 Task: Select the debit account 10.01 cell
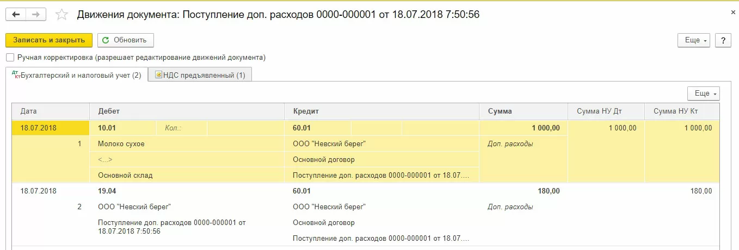(107, 128)
